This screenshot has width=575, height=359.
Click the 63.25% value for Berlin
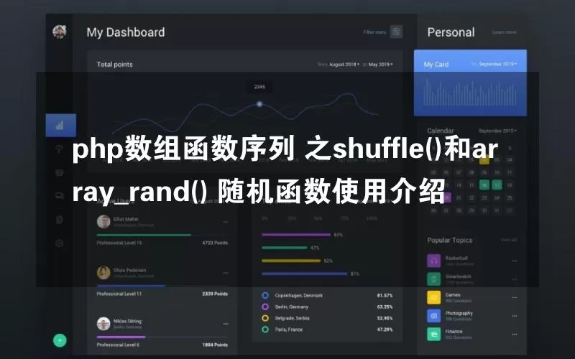pyautogui.click(x=385, y=307)
